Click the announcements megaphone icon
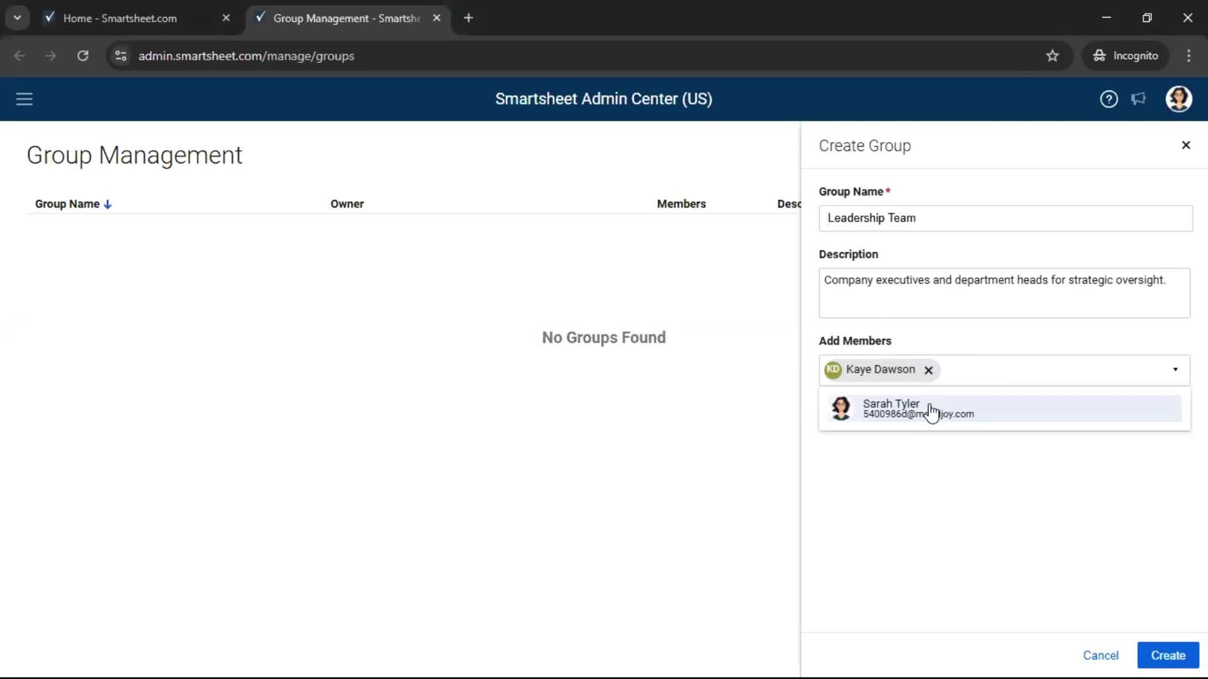This screenshot has height=679, width=1208. coord(1139,99)
